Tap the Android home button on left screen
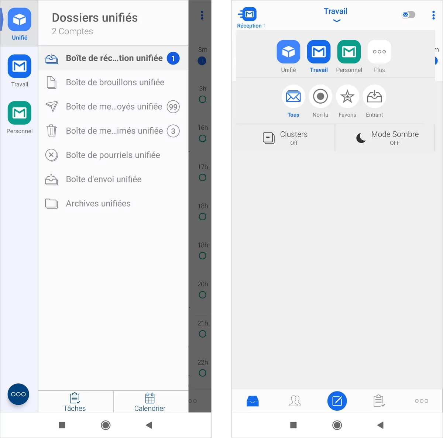The height and width of the screenshot is (438, 443). click(106, 425)
